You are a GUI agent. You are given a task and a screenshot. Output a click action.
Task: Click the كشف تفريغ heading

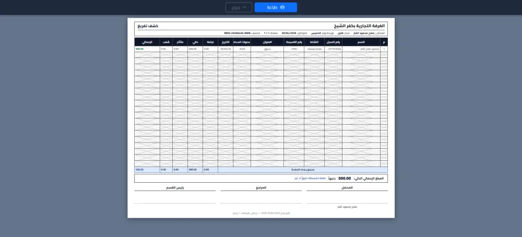[x=148, y=26]
